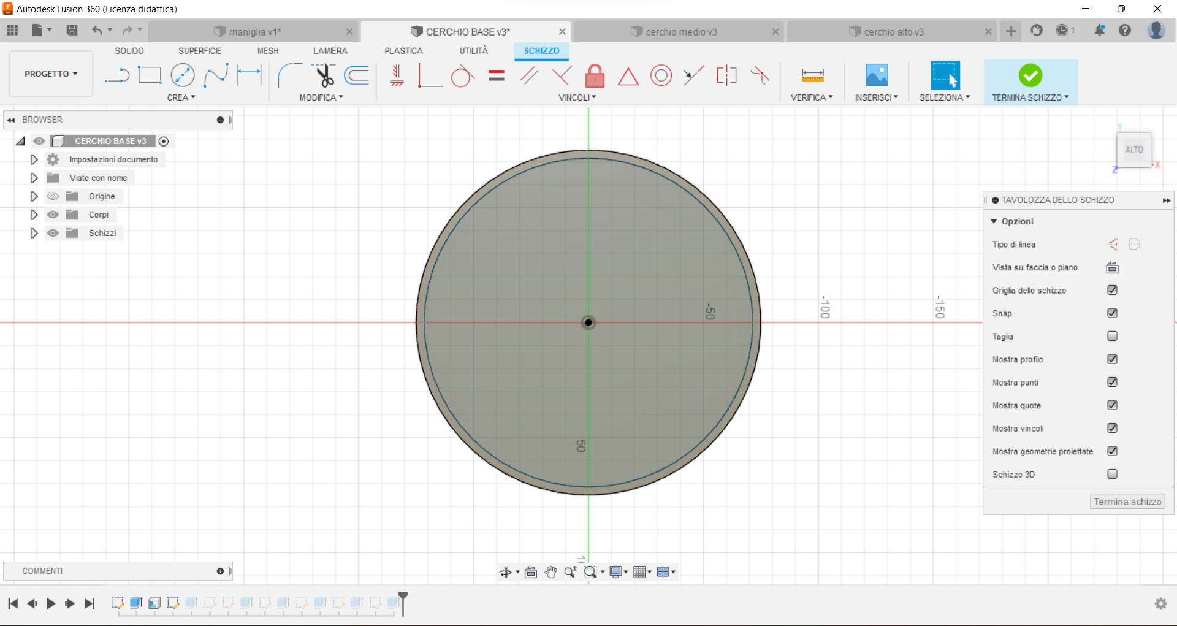Screen dimensions: 1177x626
Task: Activate the Circle tool
Action: [183, 75]
